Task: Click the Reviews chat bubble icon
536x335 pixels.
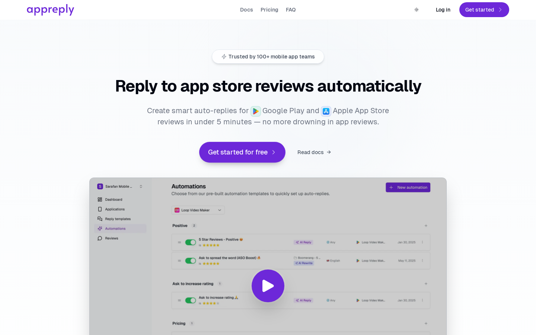Action: point(100,238)
